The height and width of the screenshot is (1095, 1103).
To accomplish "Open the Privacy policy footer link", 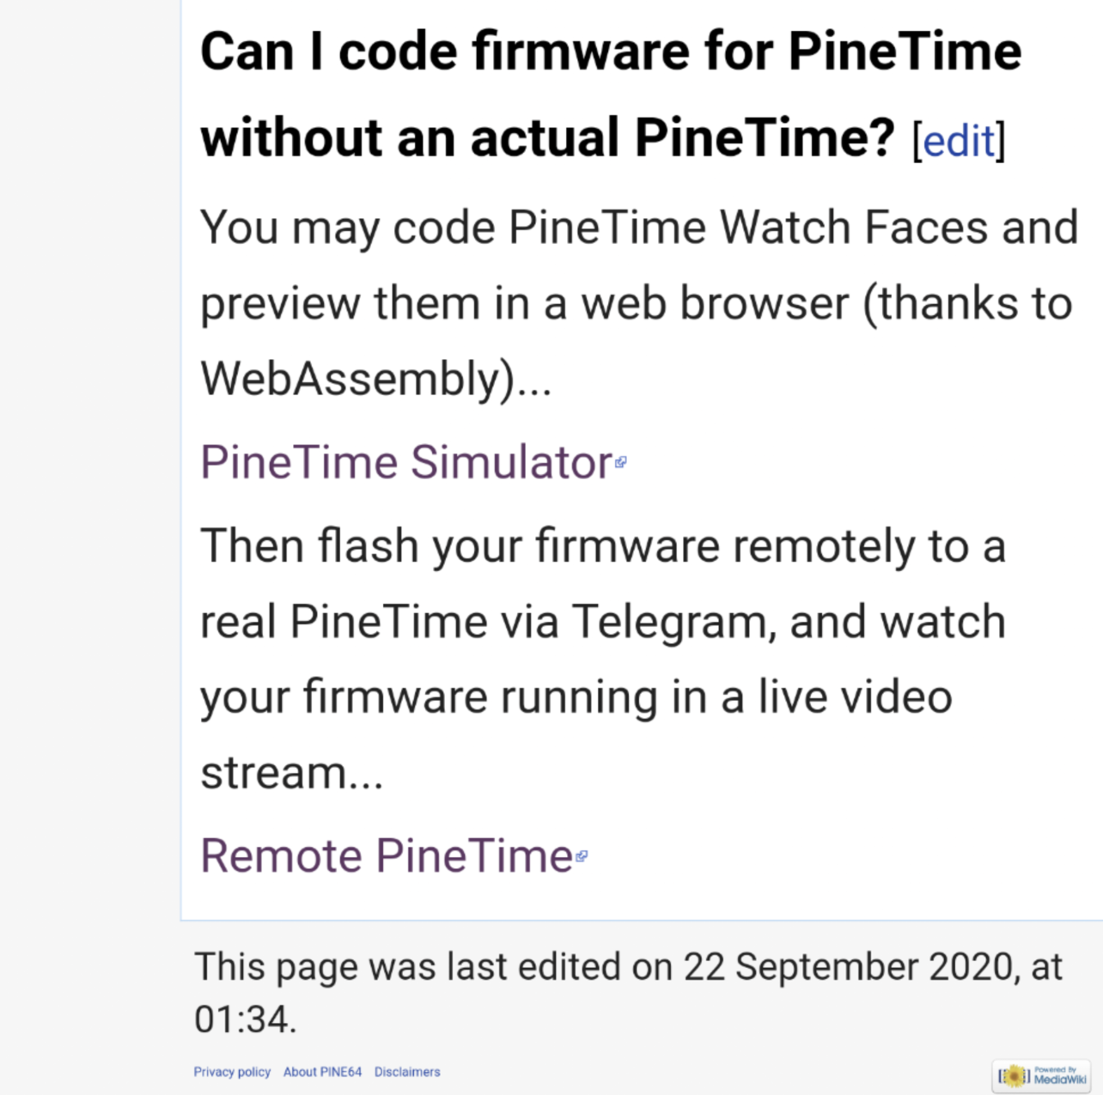I will 232,1072.
